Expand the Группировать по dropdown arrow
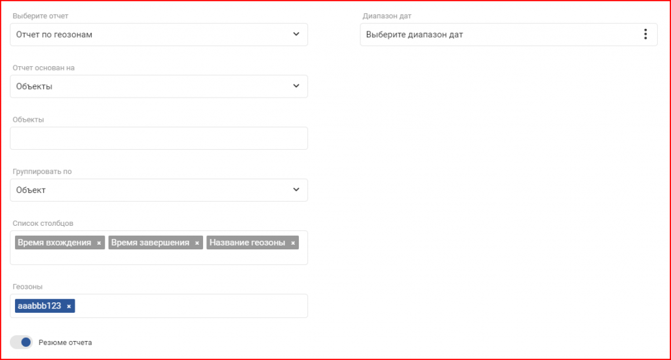The height and width of the screenshot is (360, 671). [296, 189]
